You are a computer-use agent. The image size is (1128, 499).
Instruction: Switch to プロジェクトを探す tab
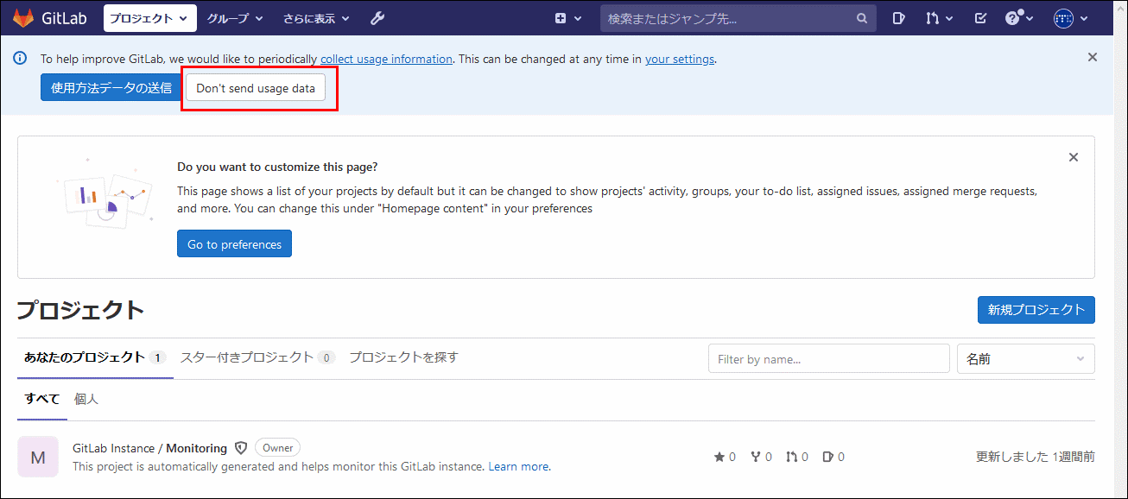[403, 357]
